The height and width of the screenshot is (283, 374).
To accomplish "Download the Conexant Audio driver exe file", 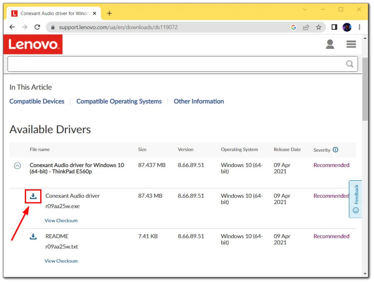I will tap(33, 197).
